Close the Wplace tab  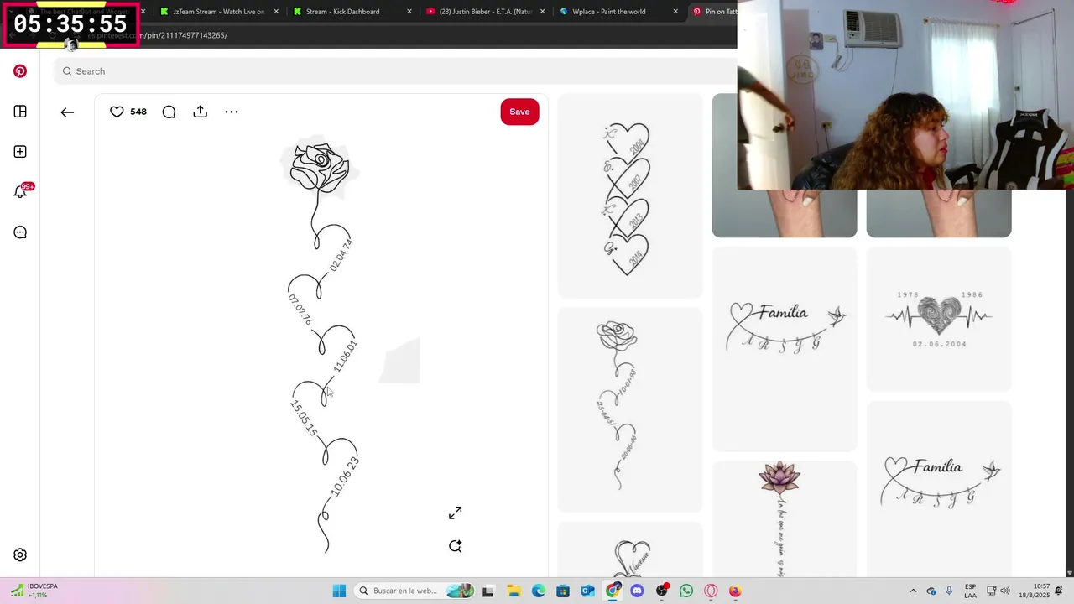[x=675, y=12]
